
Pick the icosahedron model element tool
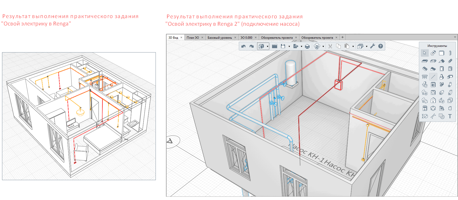click(433, 108)
